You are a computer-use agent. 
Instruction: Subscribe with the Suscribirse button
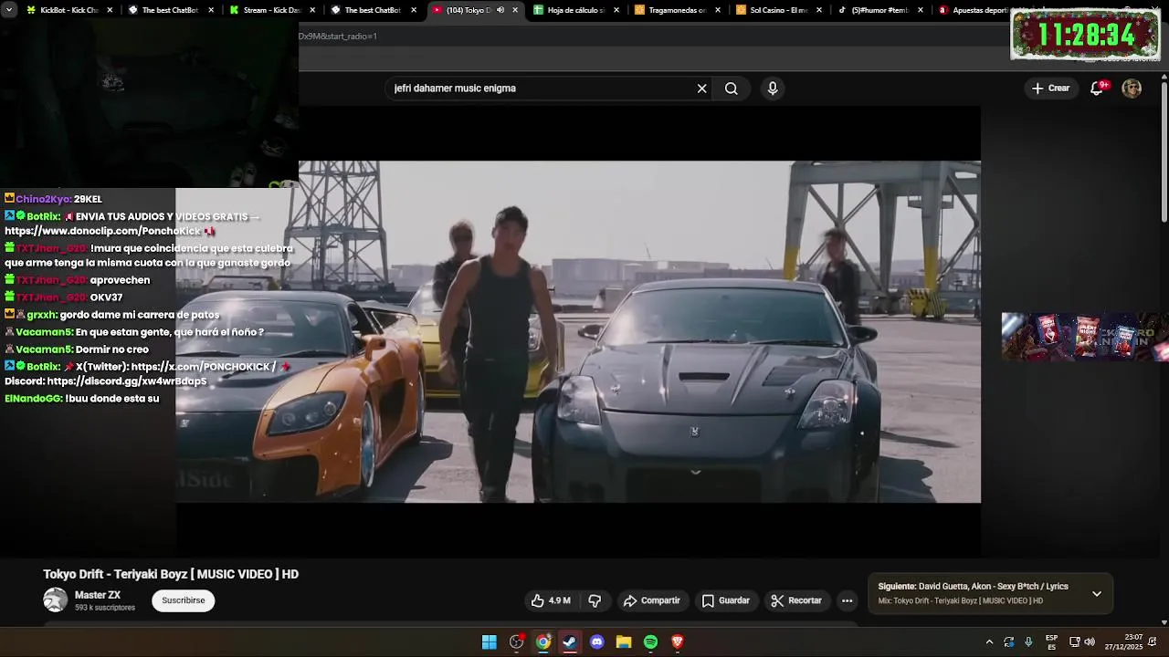coord(184,600)
